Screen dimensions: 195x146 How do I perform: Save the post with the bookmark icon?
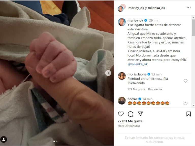click(189, 114)
